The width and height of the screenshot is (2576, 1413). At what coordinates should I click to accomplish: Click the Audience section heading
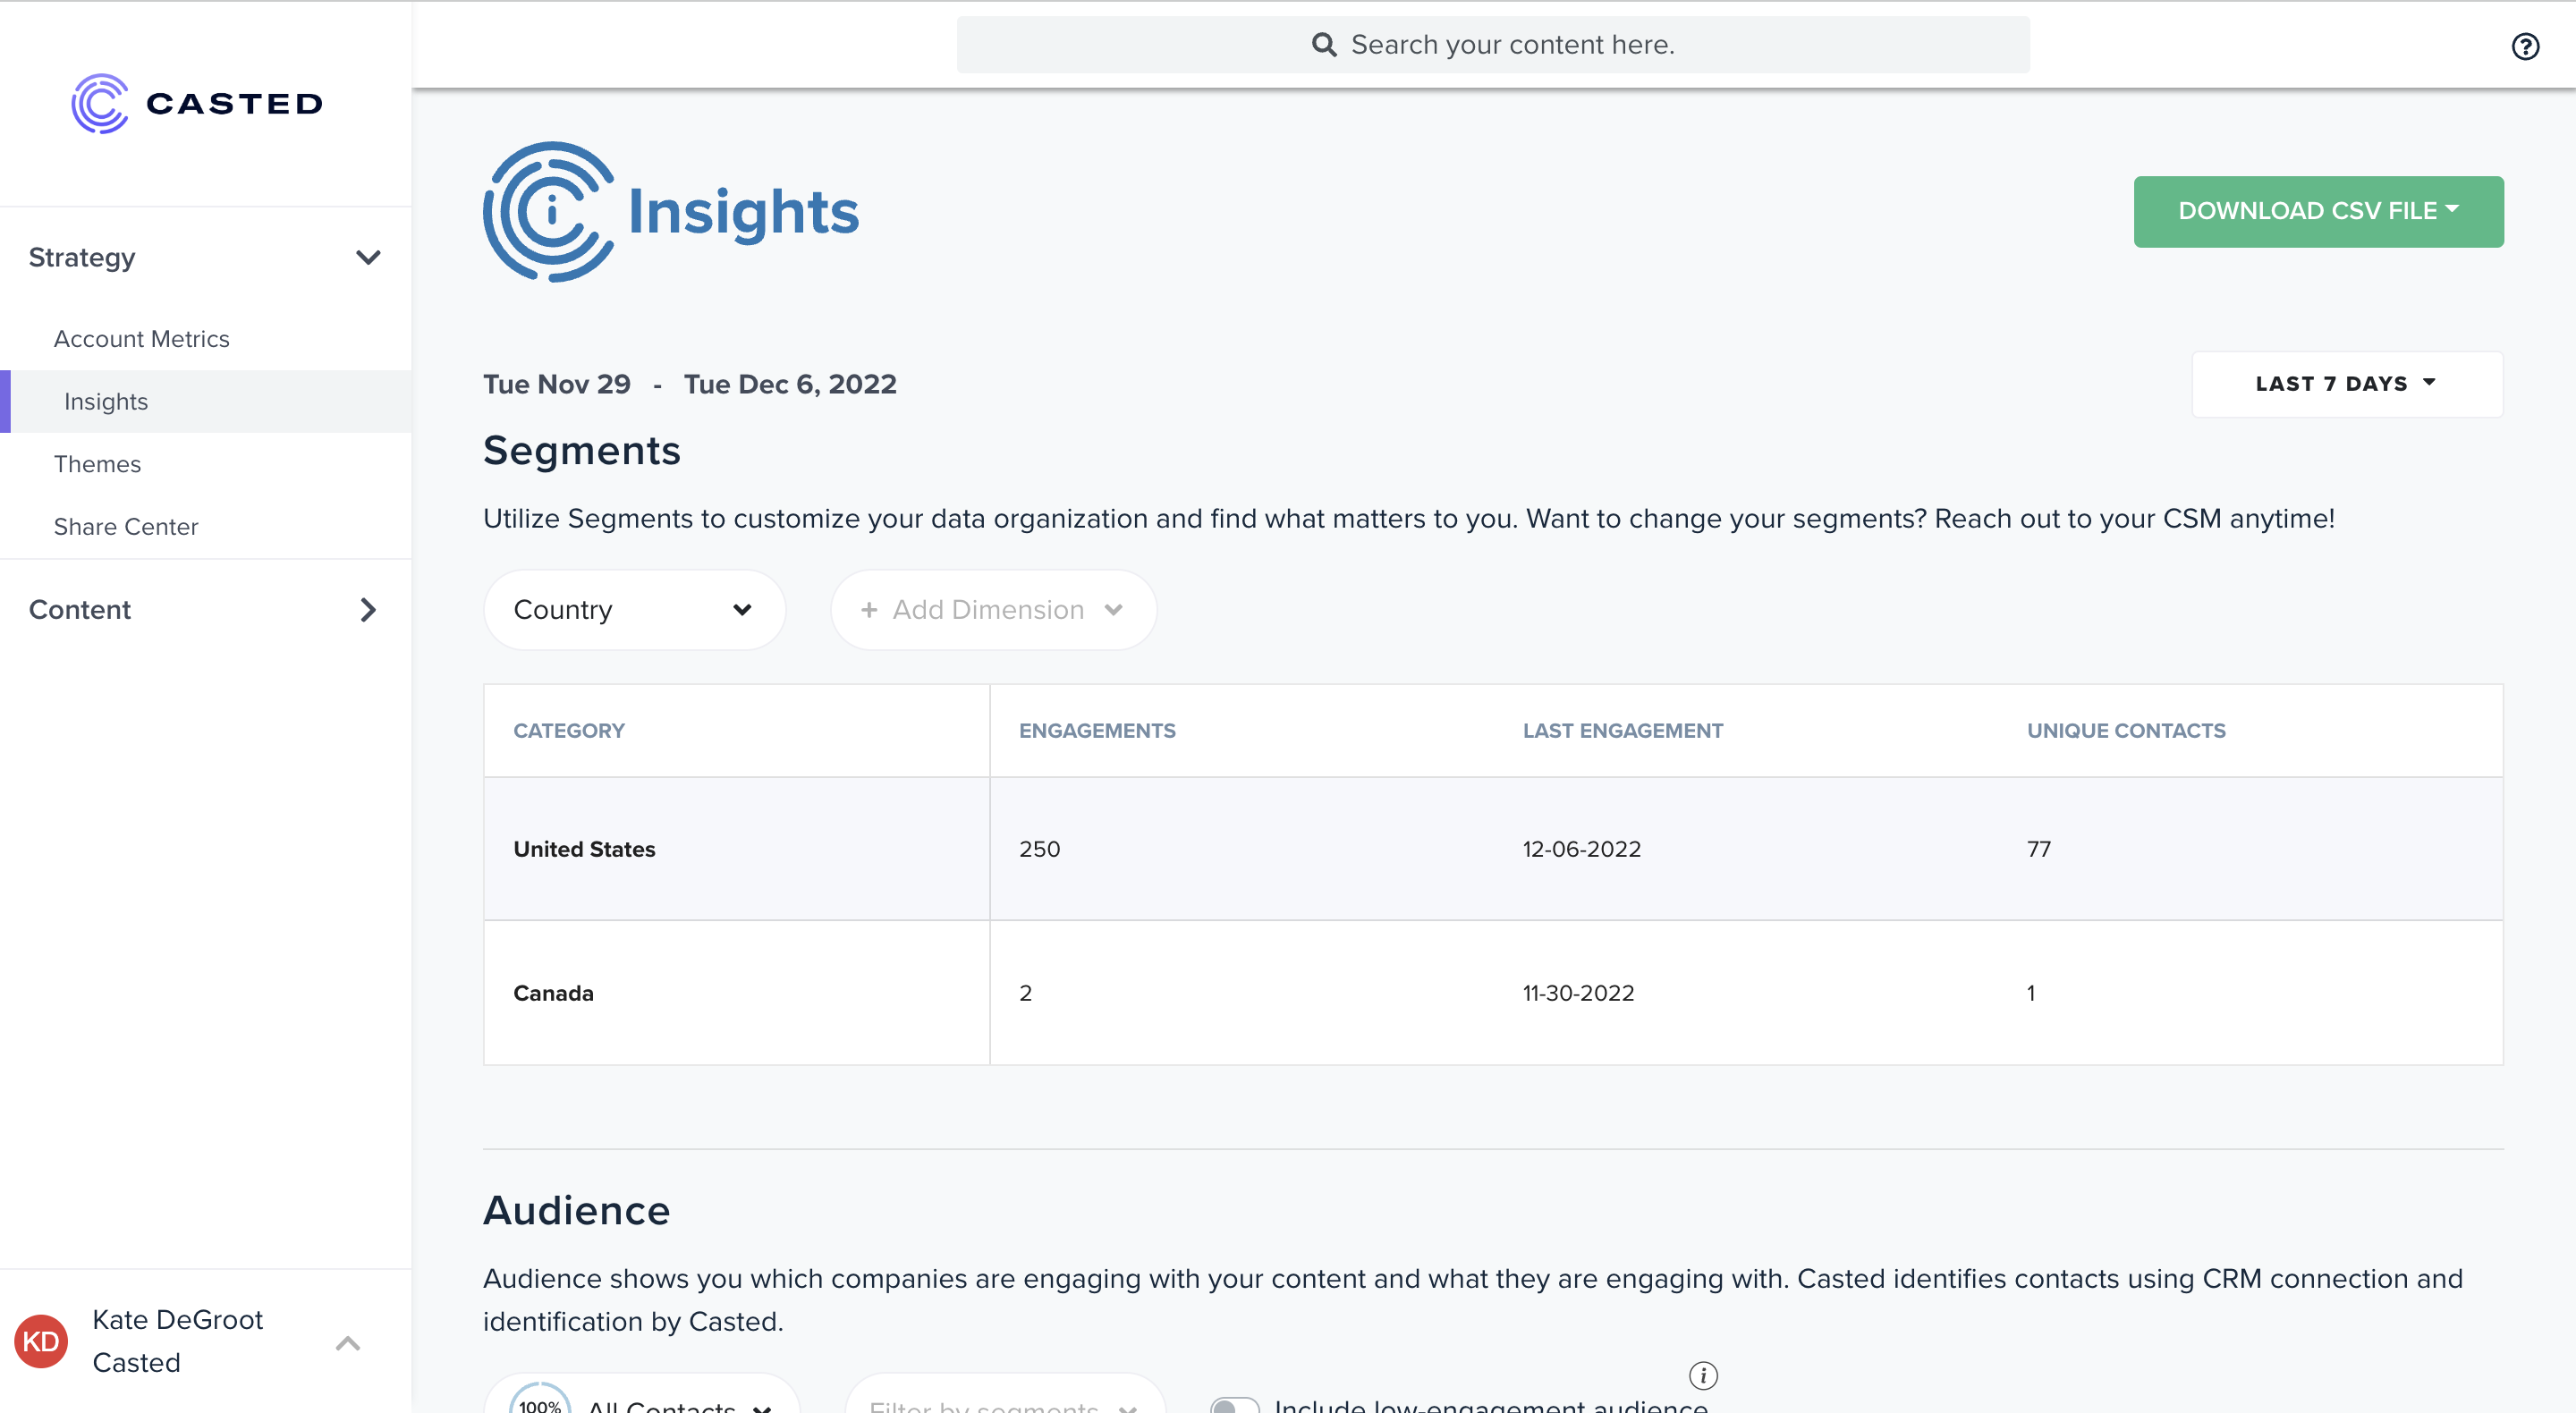coord(576,1211)
